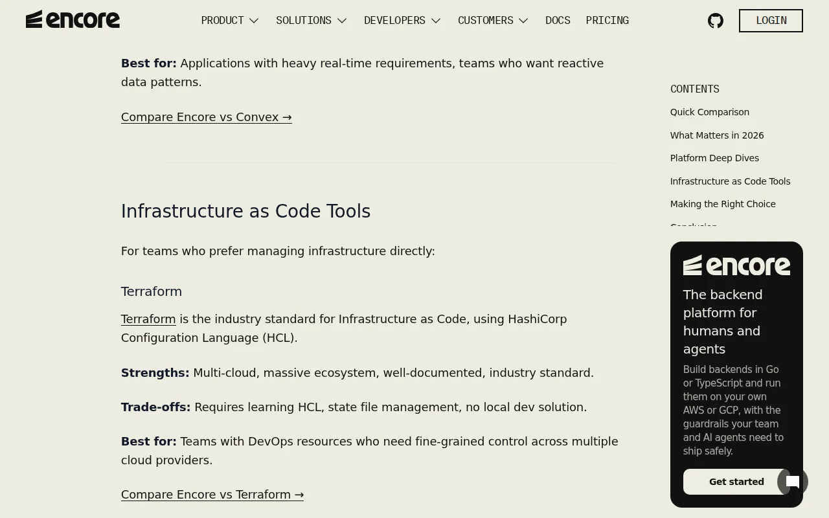Click the Encore logo in promo card
The height and width of the screenshot is (518, 829).
[736, 265]
